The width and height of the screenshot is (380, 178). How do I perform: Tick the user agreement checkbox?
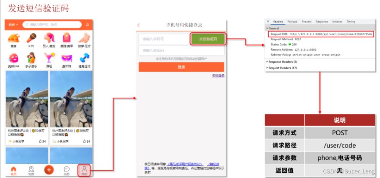pos(140,164)
